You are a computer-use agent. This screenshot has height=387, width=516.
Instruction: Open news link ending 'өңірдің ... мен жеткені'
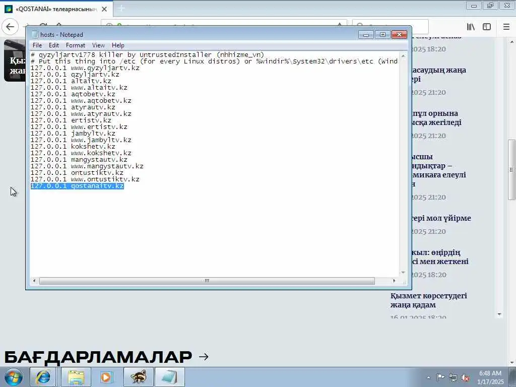tap(440, 257)
